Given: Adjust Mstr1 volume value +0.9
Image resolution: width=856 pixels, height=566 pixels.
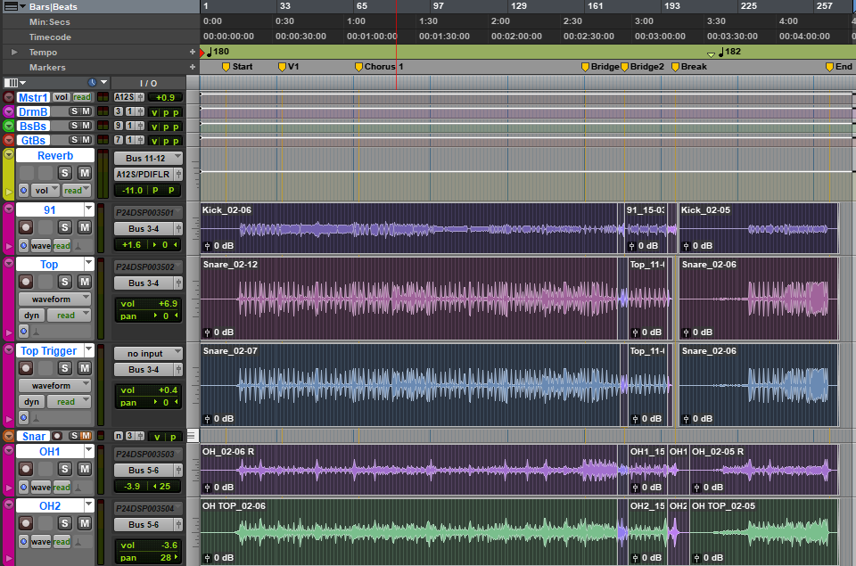Looking at the screenshot, I should 165,97.
